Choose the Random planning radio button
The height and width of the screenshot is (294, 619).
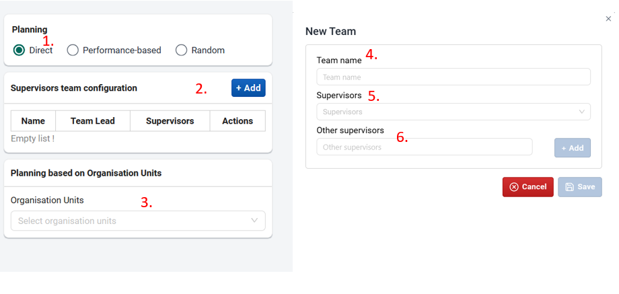181,50
